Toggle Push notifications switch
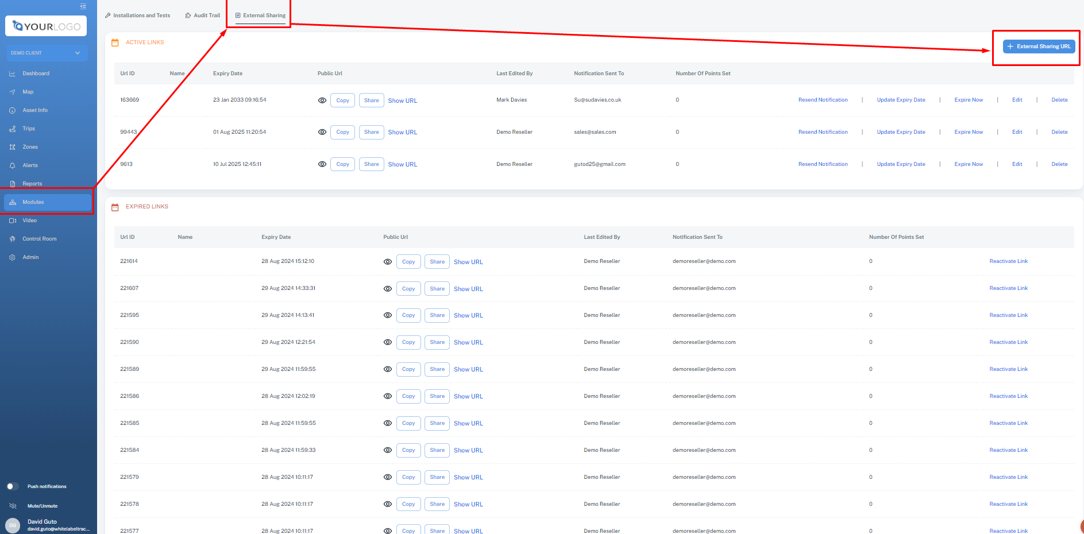Screen dimensions: 1084x534 pos(13,486)
